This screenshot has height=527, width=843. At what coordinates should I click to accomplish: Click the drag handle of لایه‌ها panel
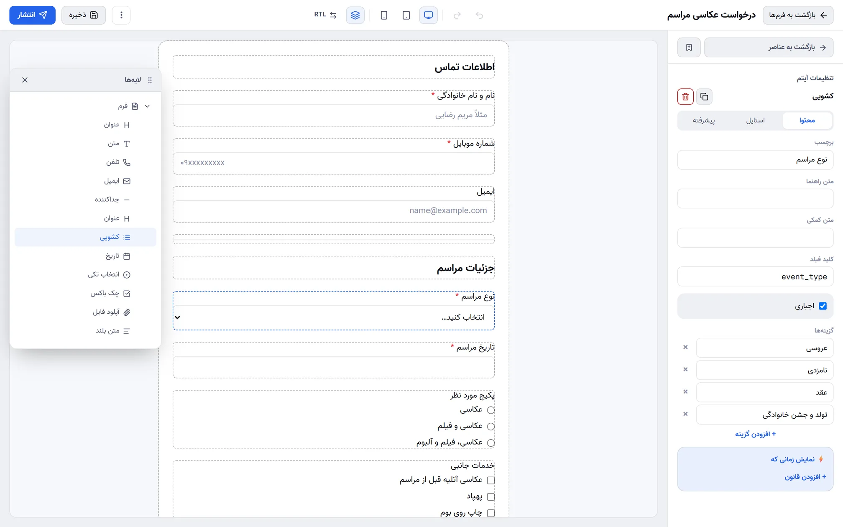[150, 80]
